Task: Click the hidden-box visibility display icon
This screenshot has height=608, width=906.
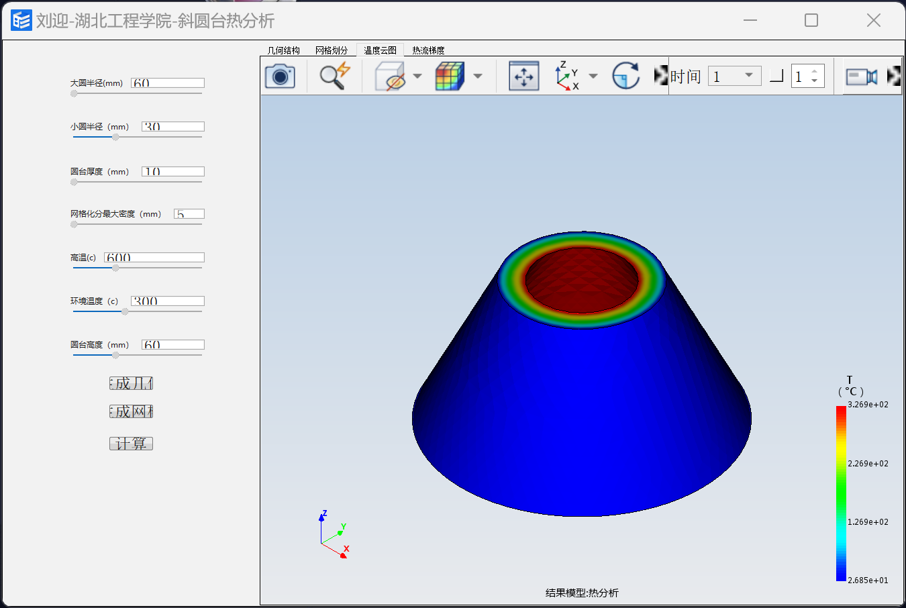Action: [x=390, y=76]
